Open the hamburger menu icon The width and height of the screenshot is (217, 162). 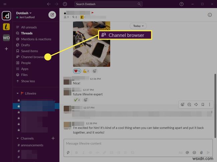point(5,4)
